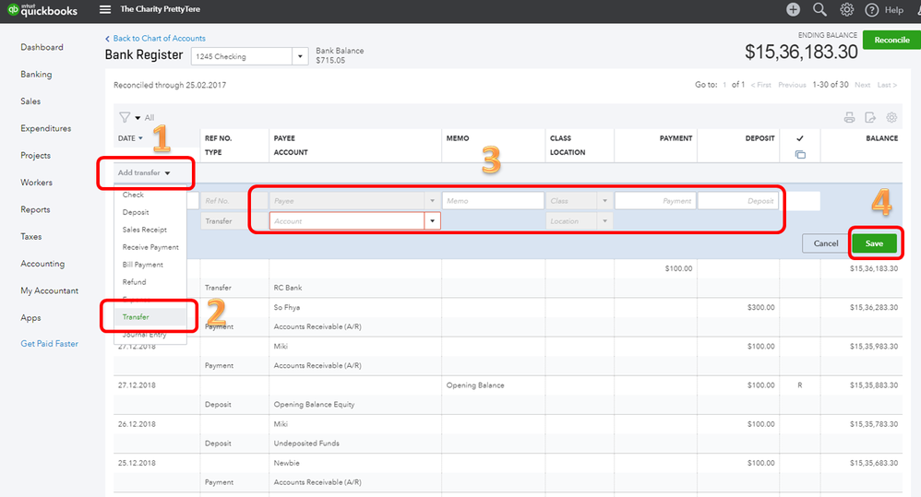Click the First page link

tap(760, 85)
